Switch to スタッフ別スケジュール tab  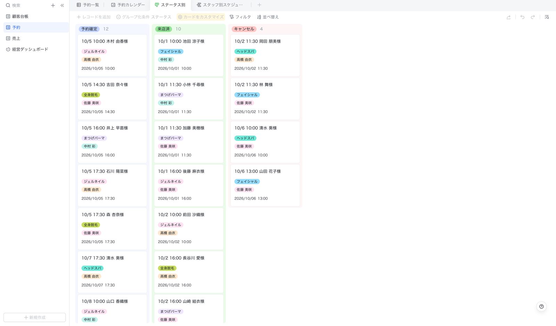tap(220, 5)
